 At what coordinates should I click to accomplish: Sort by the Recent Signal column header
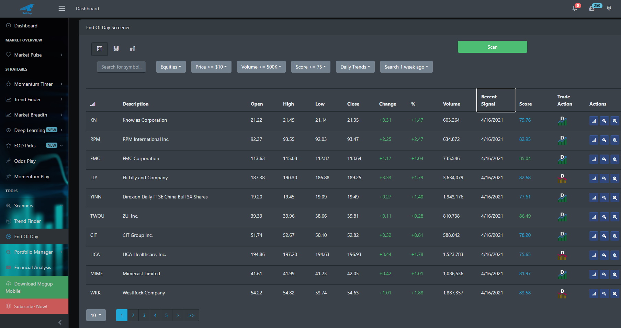coord(496,100)
